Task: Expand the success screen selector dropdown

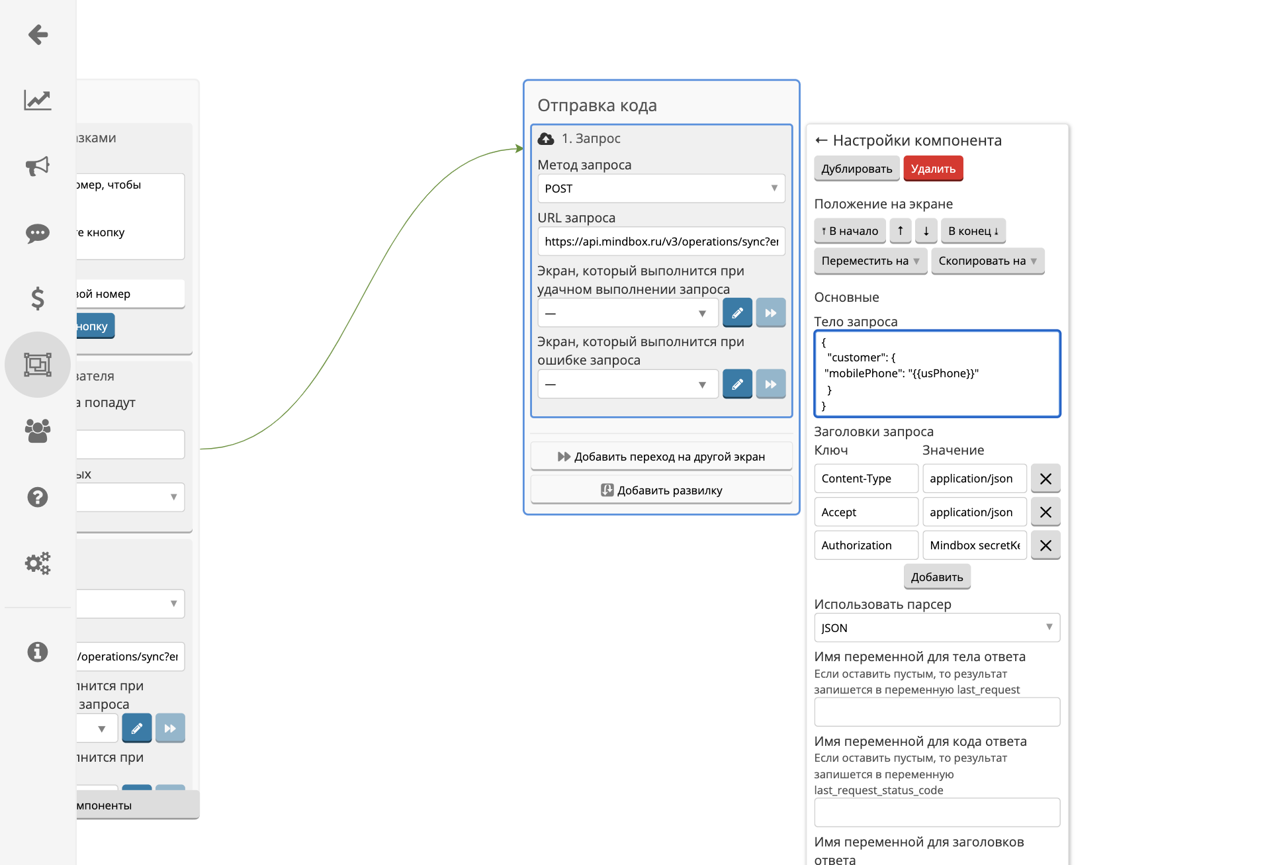Action: 703,313
